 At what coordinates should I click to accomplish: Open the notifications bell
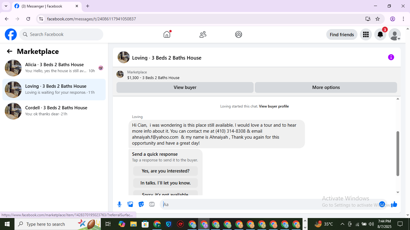tap(380, 34)
